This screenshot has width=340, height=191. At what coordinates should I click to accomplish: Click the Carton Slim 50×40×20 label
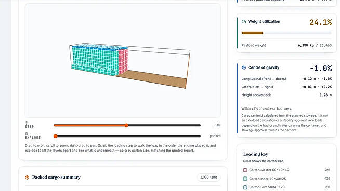pos(267,187)
